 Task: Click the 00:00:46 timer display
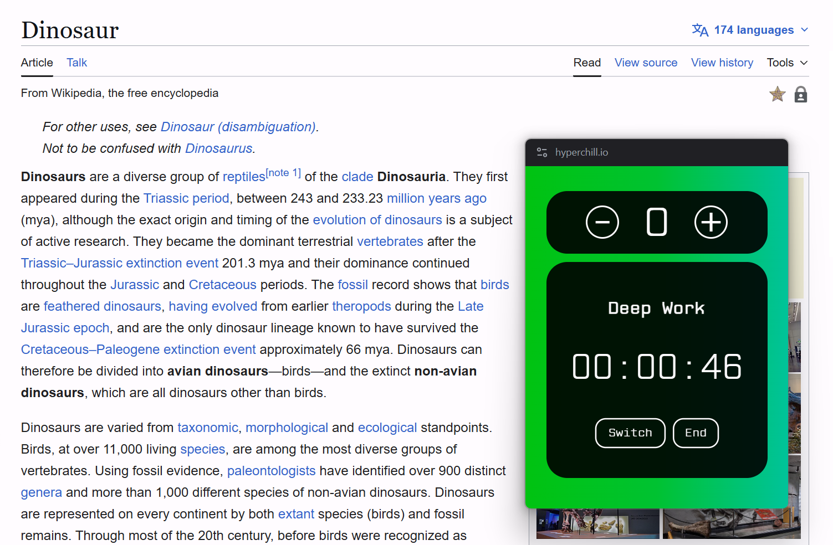point(657,367)
